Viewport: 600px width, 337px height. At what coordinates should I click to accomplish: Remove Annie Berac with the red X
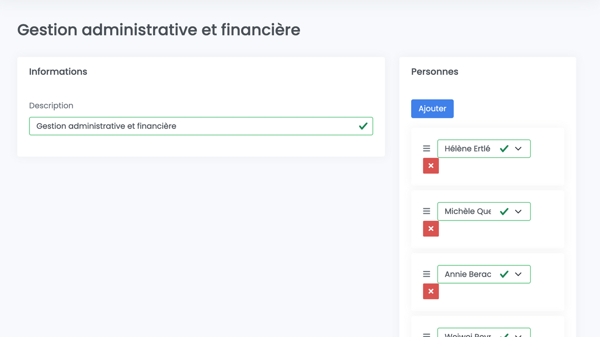point(431,291)
